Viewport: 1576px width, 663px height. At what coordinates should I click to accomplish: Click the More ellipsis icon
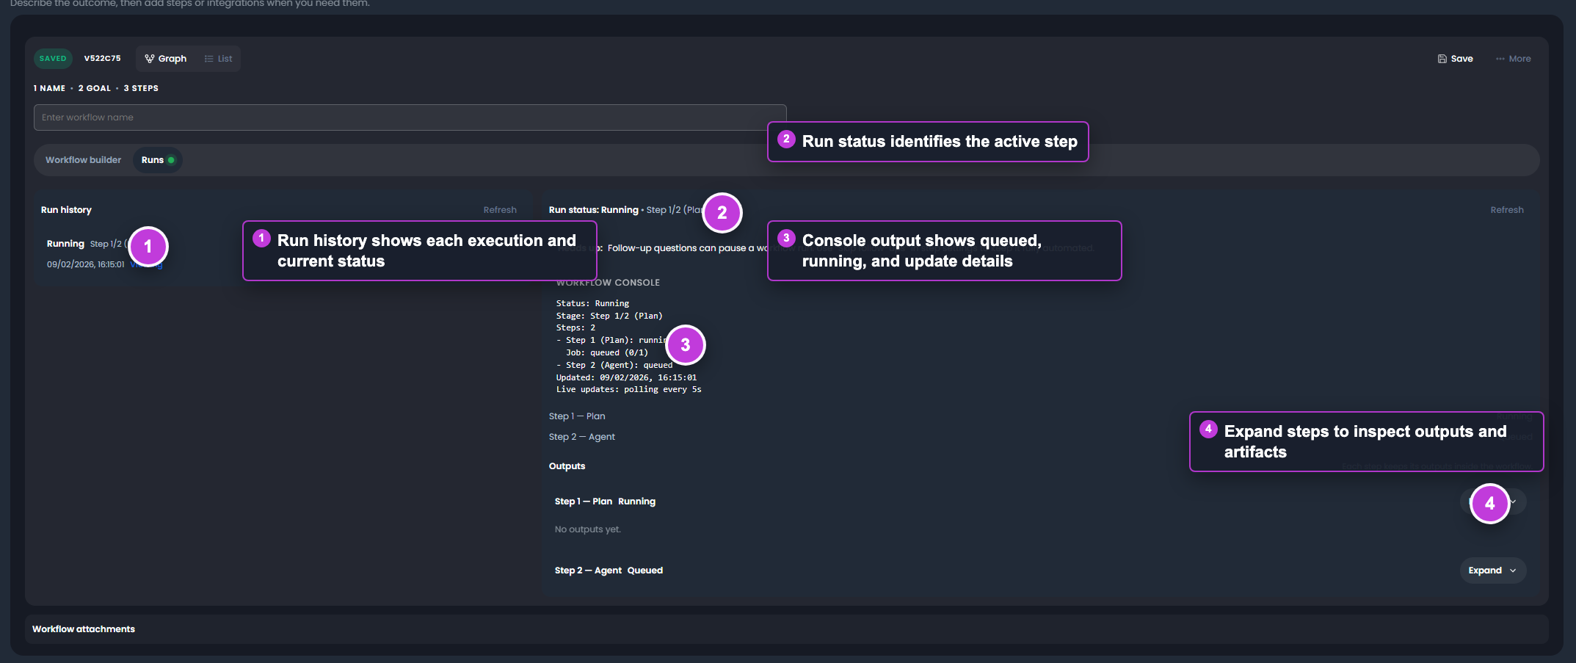pyautogui.click(x=1500, y=59)
